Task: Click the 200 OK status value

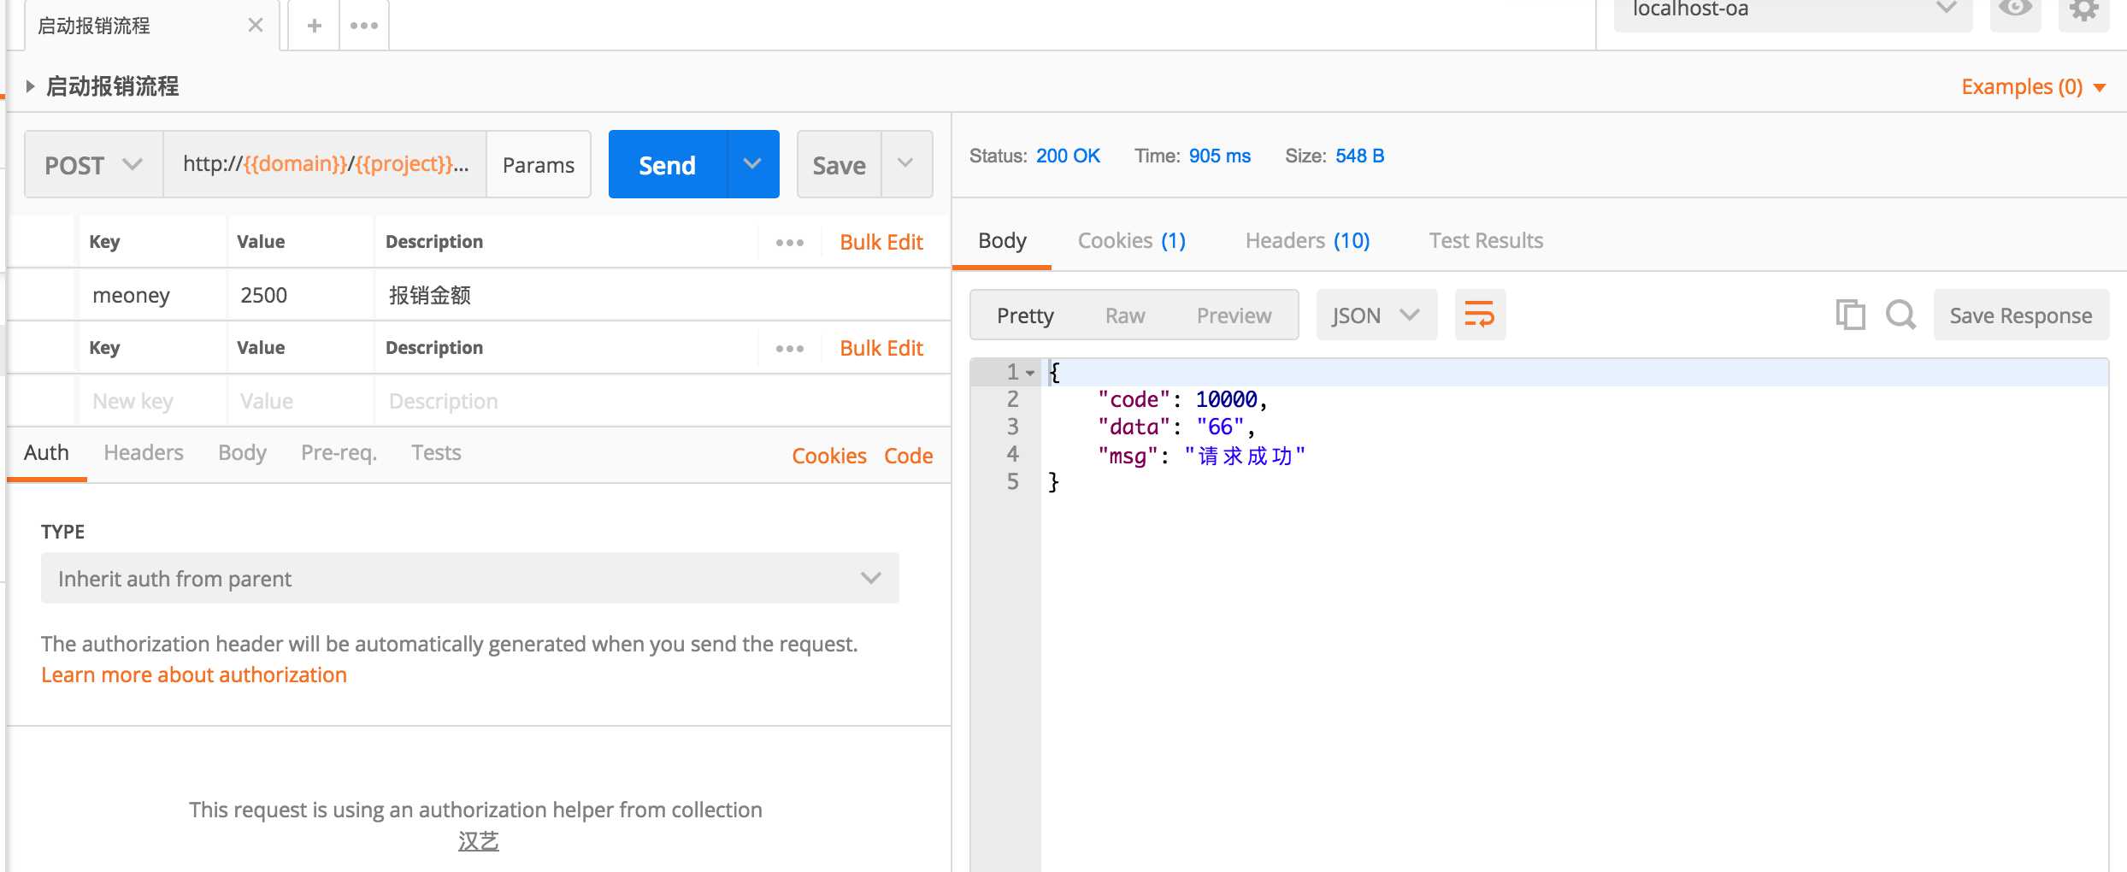Action: [1068, 156]
